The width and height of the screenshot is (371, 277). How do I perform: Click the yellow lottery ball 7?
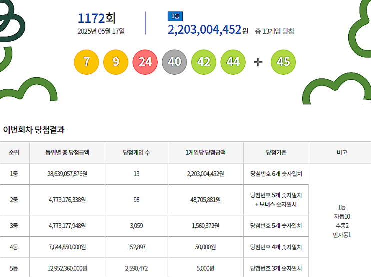86,62
